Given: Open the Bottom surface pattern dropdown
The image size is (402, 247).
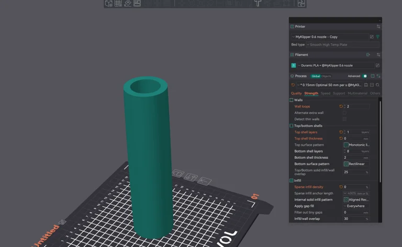Looking at the screenshot, I should tap(356, 164).
